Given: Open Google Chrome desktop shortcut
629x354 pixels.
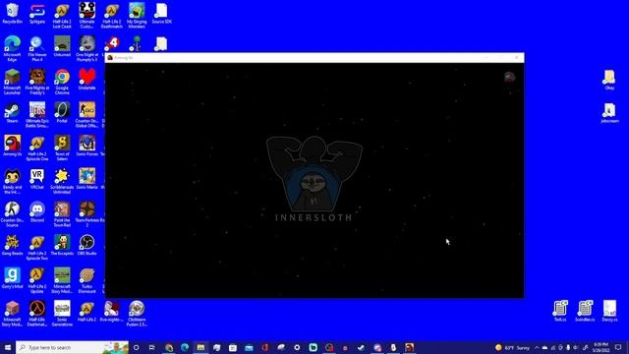Looking at the screenshot, I should click(62, 82).
